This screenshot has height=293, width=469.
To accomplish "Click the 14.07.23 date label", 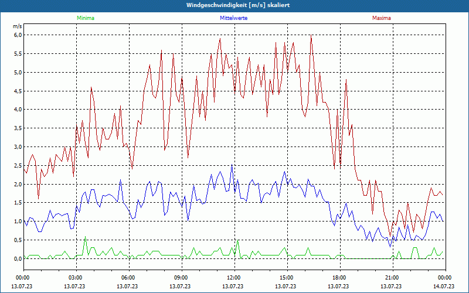I will click(x=444, y=287).
